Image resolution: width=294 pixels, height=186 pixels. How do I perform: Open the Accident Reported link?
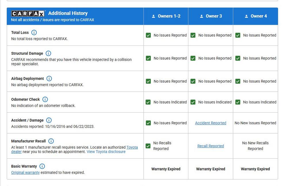tap(210, 123)
